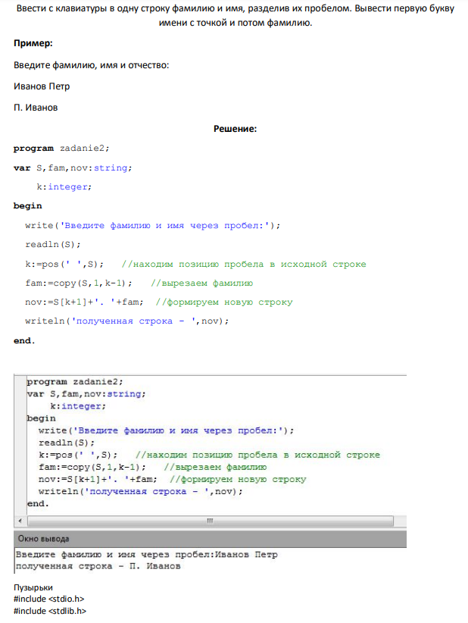The width and height of the screenshot is (468, 623).
Task: Click the '#include <stdlib.h>' line
Action: click(x=50, y=611)
